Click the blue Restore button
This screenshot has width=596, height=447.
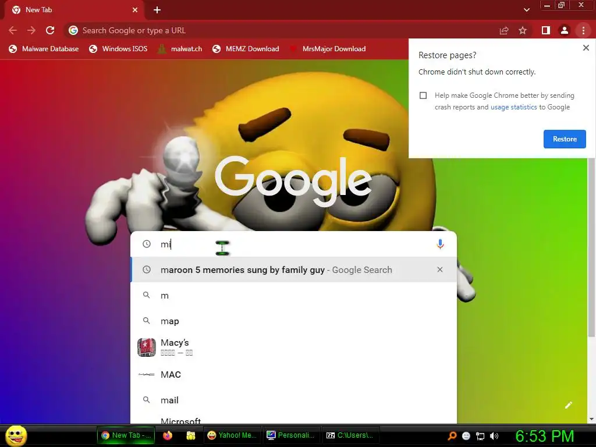(x=565, y=139)
